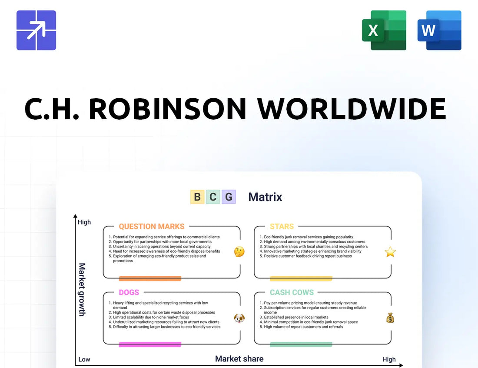Viewport: 478px width, 368px height.
Task: Click the dog emoji in Dogs box
Action: (239, 318)
